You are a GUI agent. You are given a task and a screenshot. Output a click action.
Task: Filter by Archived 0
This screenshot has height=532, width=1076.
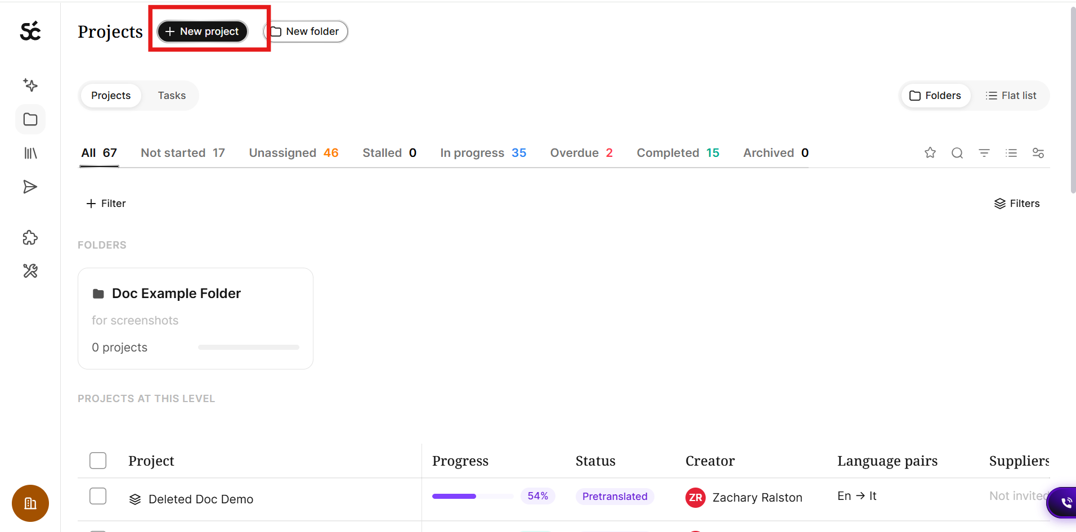coord(776,153)
